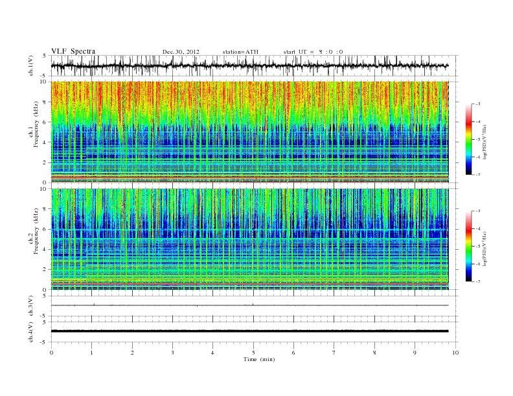Click the "Time (min)" x-axis label
Viewport: 513px width, 396px height.
[x=259, y=359]
